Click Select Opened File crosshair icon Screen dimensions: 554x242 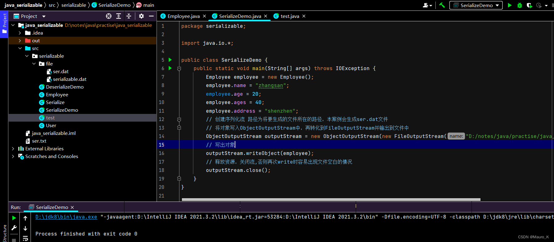point(109,16)
